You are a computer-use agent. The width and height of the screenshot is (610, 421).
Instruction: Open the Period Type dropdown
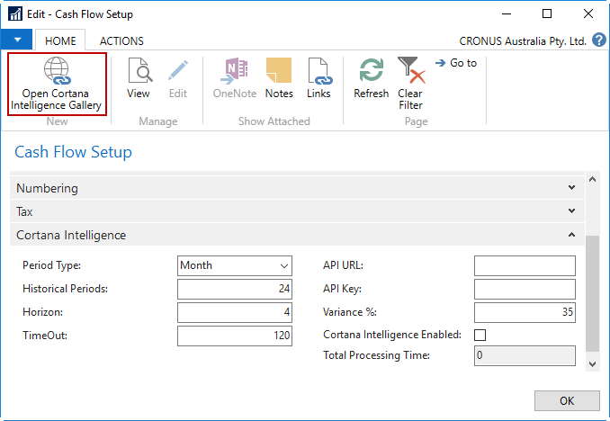click(x=235, y=265)
